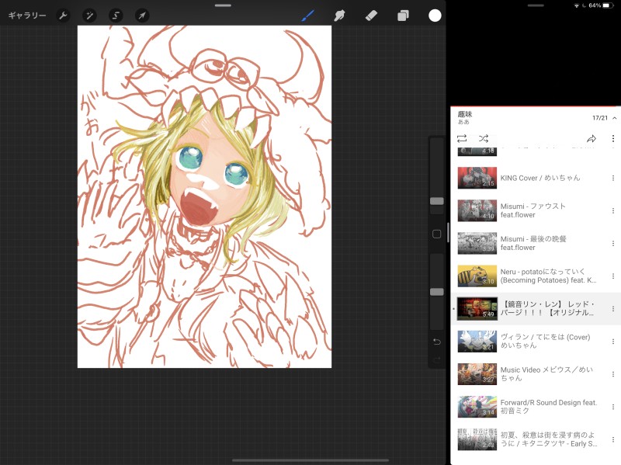Select the Smudge finger tool

tap(339, 16)
